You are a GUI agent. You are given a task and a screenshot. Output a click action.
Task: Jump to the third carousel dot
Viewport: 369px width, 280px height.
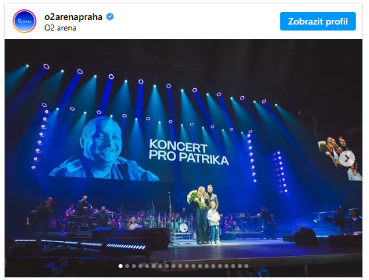coord(134,266)
